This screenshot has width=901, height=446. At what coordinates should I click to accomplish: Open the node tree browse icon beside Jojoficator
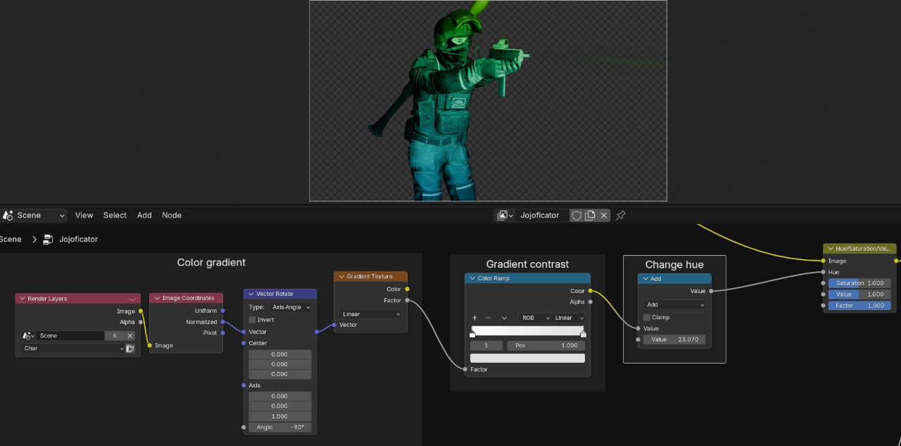click(505, 216)
